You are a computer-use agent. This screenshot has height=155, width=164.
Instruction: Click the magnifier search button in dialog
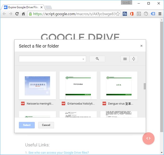97,59
